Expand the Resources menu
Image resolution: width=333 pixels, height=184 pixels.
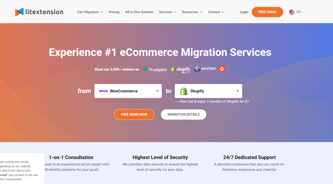point(192,12)
